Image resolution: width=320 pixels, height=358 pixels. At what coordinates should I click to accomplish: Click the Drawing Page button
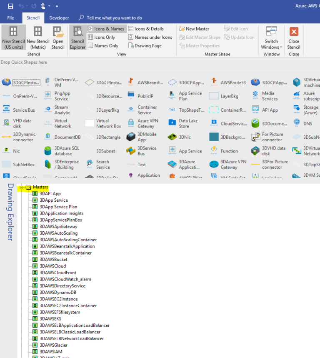click(x=145, y=46)
